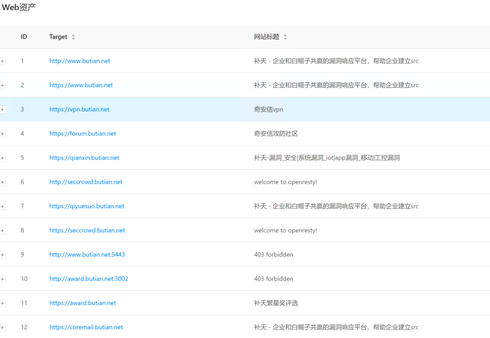Image resolution: width=490 pixels, height=338 pixels.
Task: Open link https://award.butian.net
Action: (x=83, y=303)
